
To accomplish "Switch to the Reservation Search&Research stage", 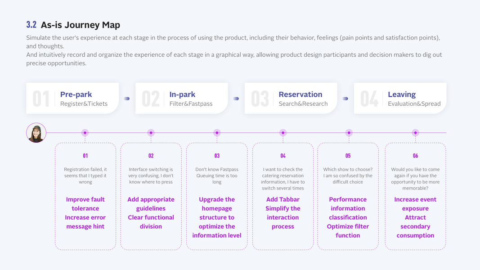I will click(291, 99).
